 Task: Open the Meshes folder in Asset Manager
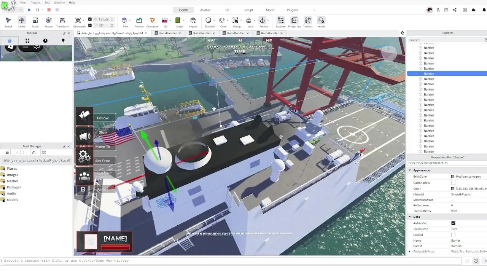click(13, 181)
